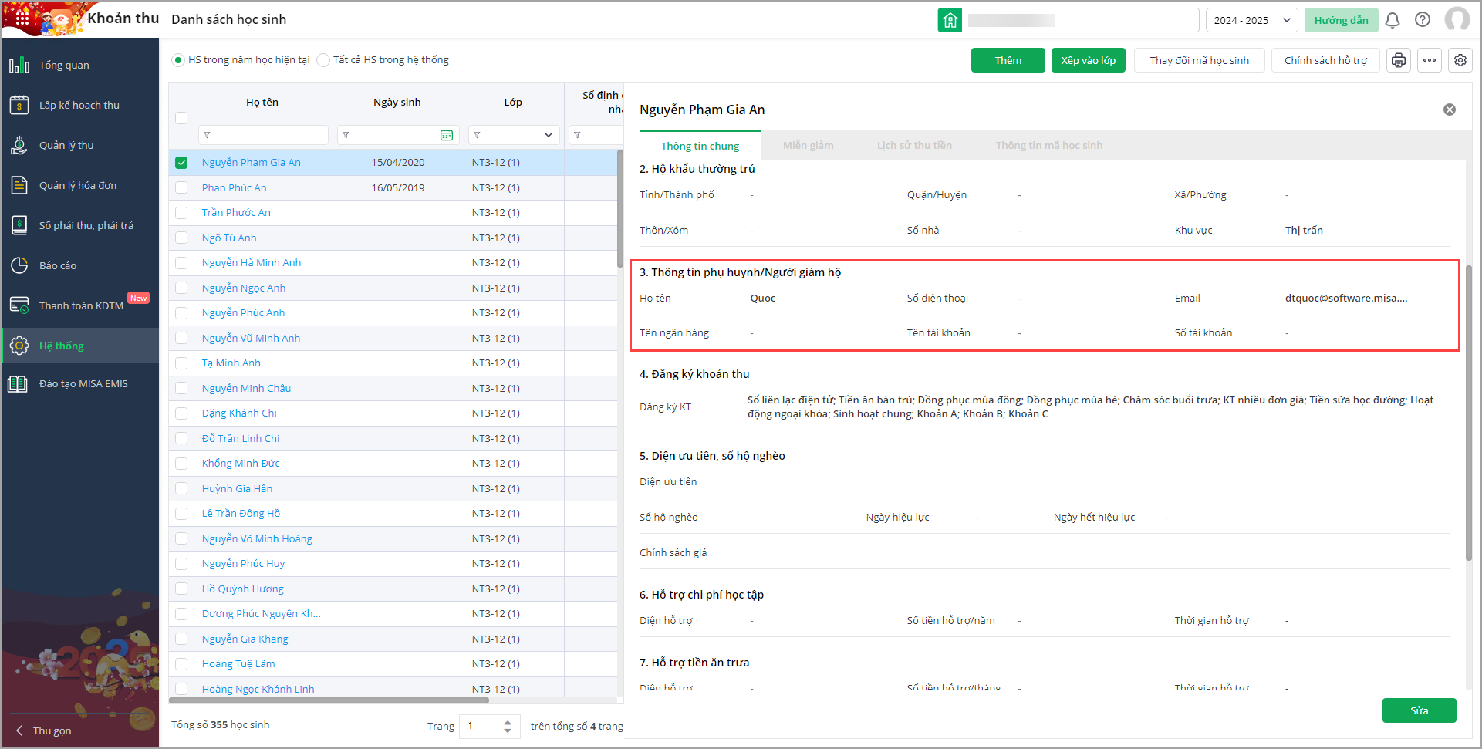
Task: Click the Hướng dẫn button
Action: [1341, 20]
